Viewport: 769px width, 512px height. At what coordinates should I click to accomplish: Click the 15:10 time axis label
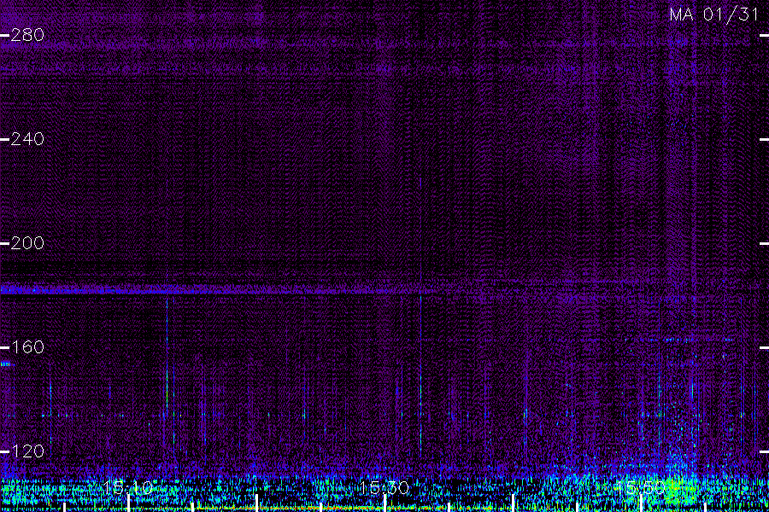click(128, 487)
